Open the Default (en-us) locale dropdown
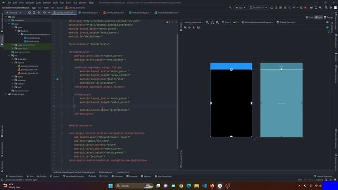The width and height of the screenshot is (338, 190). point(286,22)
